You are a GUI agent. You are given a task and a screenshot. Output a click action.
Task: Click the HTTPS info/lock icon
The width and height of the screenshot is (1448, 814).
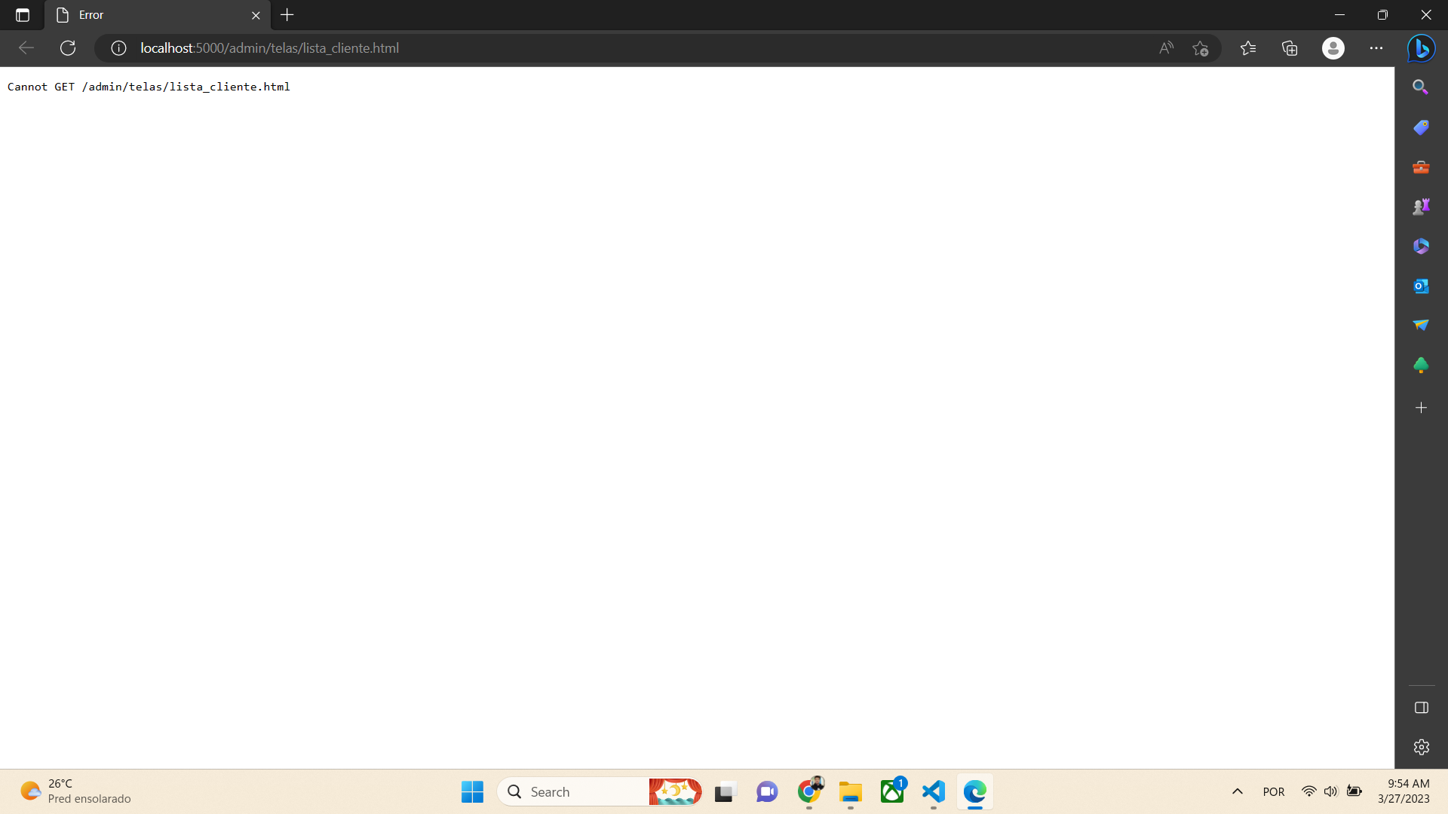click(x=118, y=47)
